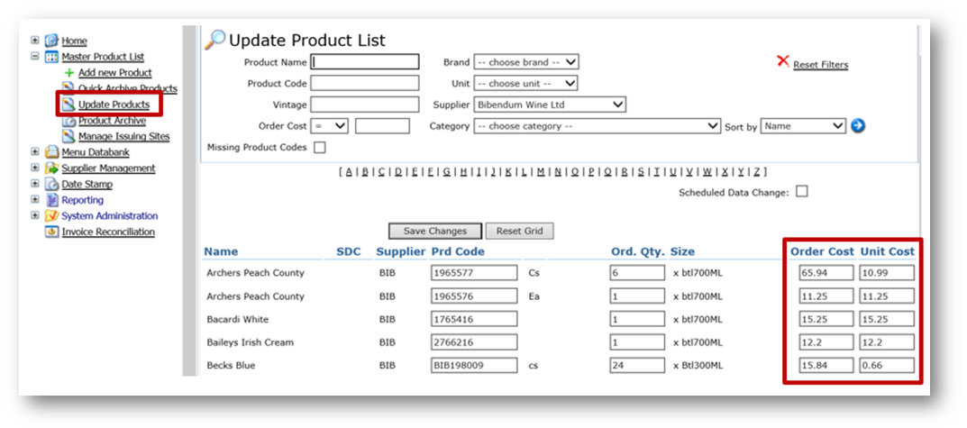Click the Quick Archive Products icon
967x428 pixels.
coord(68,88)
